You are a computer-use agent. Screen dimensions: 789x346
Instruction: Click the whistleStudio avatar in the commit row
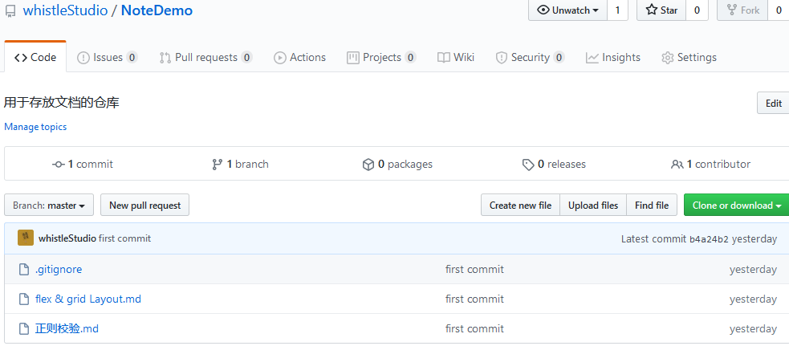coord(26,238)
